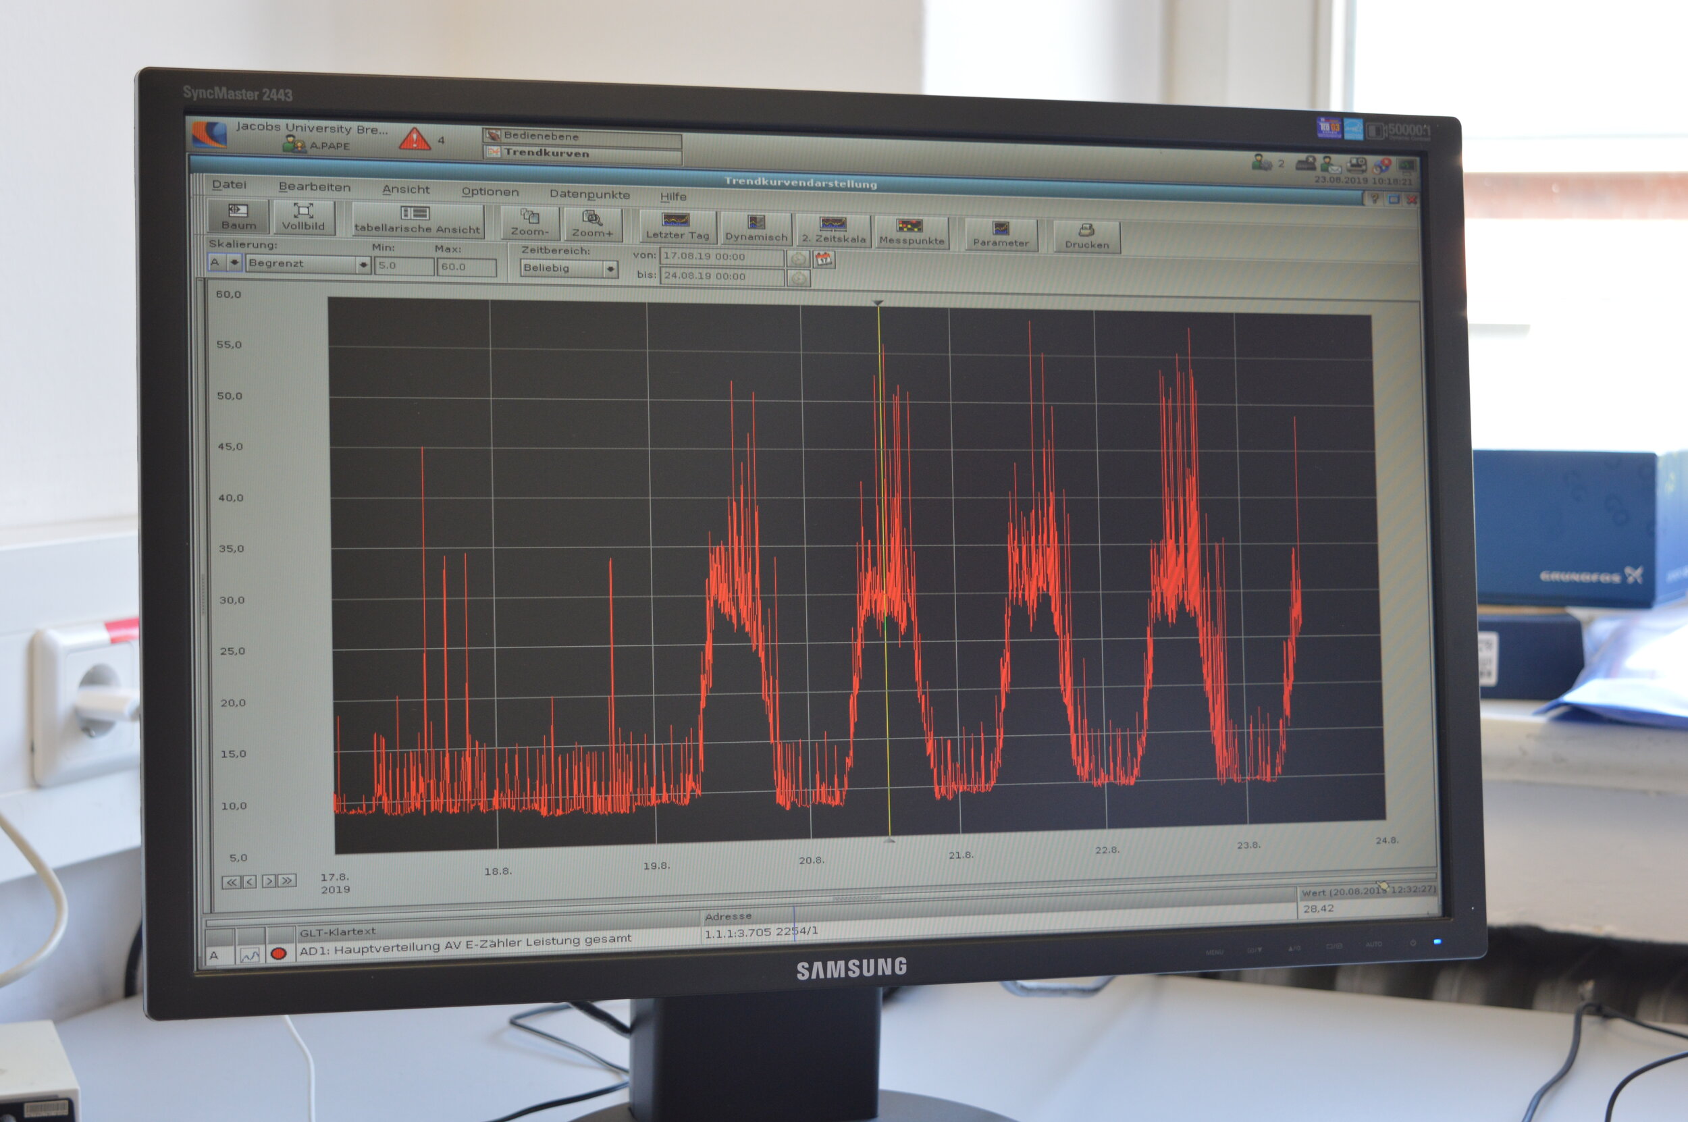The width and height of the screenshot is (1688, 1122).
Task: Open the Baum tree view
Action: tap(238, 216)
